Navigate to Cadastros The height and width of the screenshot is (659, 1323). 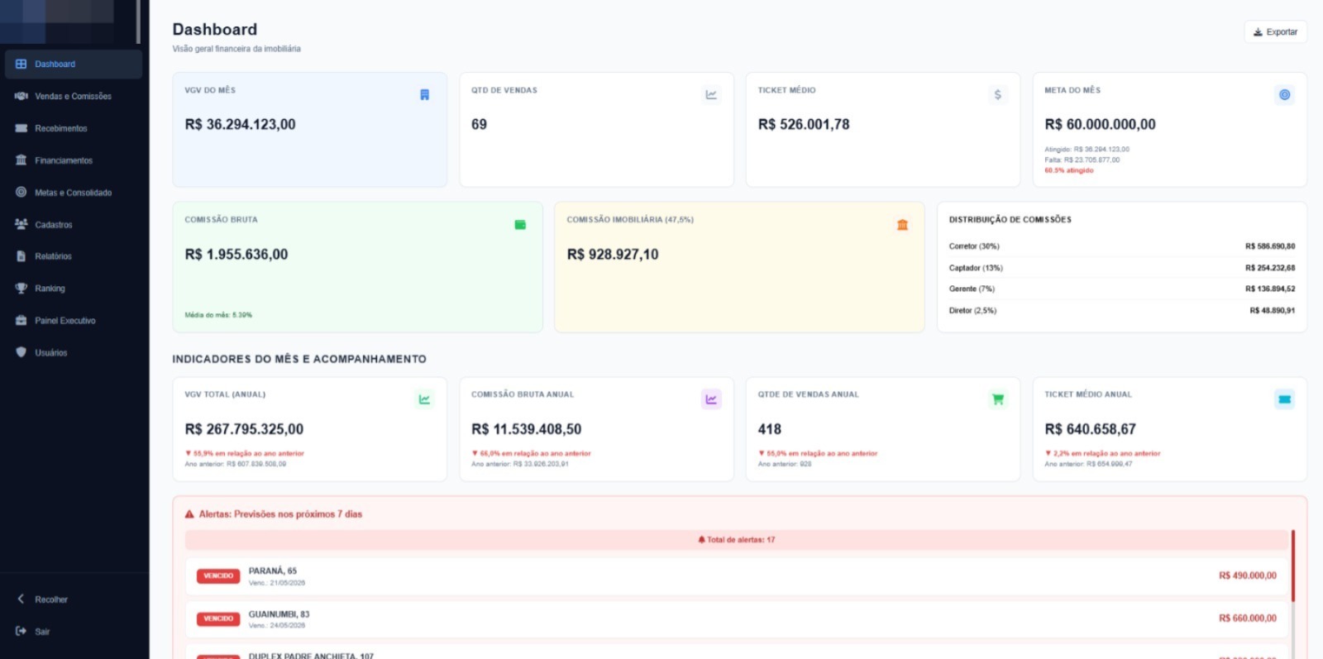click(73, 225)
